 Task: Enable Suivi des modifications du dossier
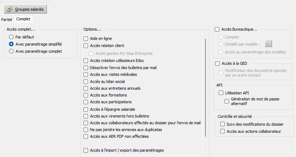click(222, 124)
